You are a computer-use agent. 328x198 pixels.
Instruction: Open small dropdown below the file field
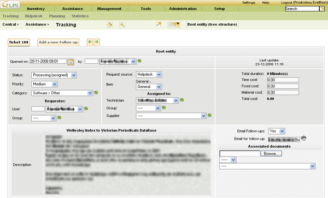click(228, 160)
